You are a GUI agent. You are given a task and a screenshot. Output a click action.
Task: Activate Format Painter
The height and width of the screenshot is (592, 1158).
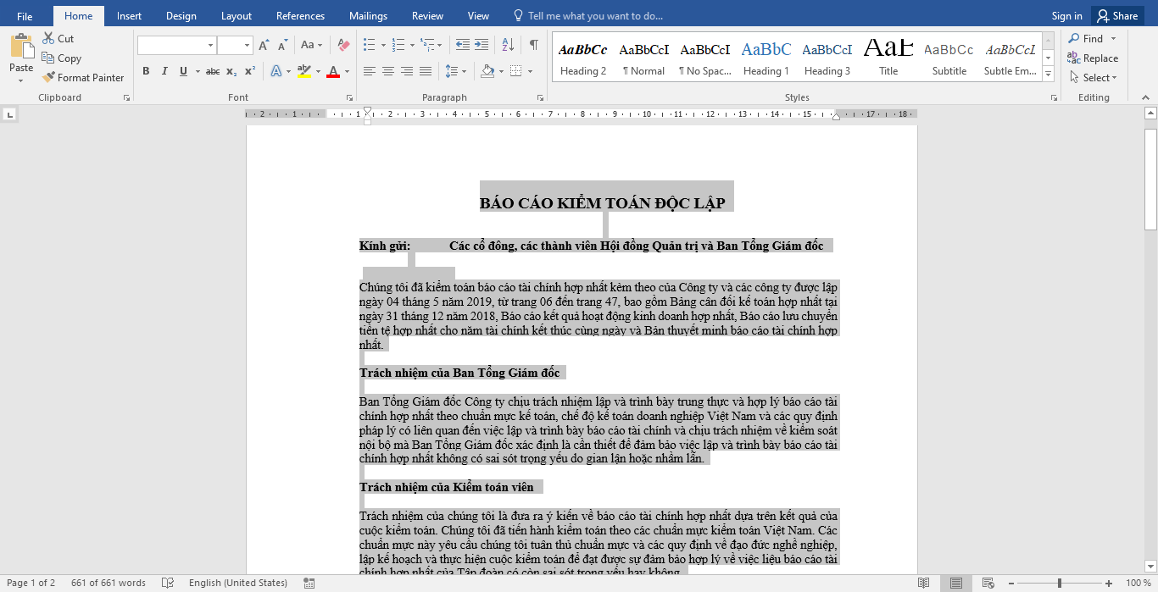coord(83,77)
